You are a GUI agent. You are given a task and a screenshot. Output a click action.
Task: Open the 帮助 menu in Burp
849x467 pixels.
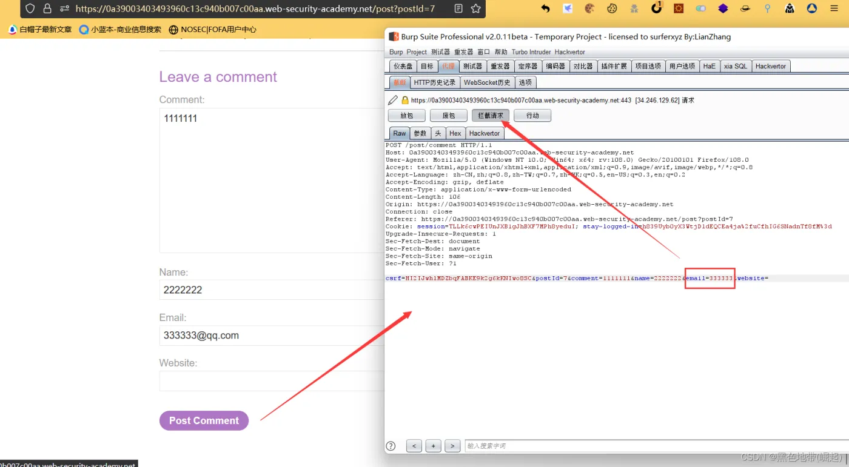(501, 52)
